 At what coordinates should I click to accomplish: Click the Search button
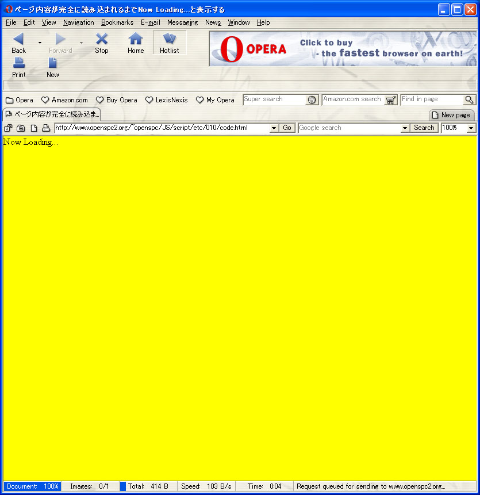pyautogui.click(x=424, y=128)
